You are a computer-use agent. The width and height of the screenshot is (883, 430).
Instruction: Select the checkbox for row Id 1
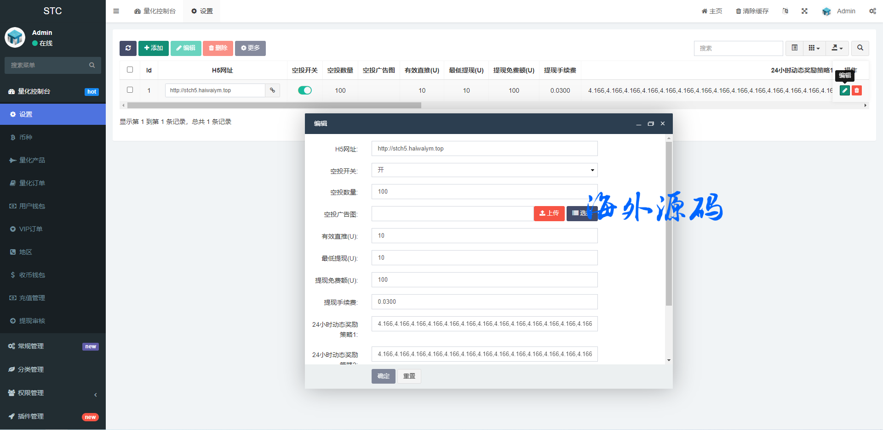130,90
